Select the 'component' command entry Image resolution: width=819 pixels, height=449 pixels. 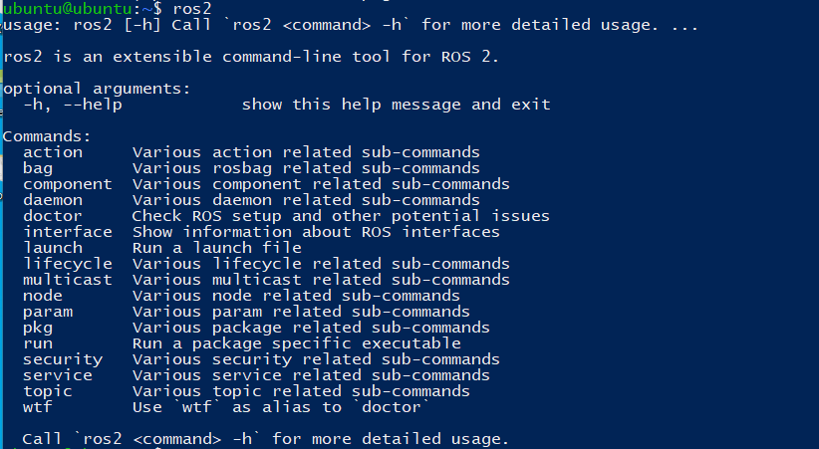point(67,184)
